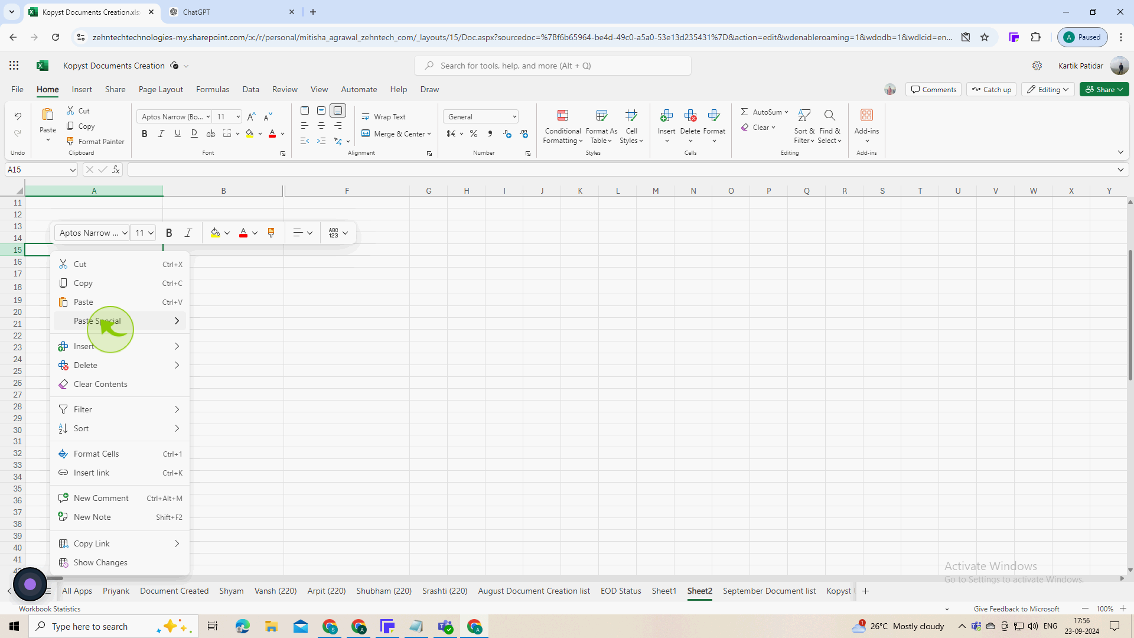Click the Catch up button
This screenshot has width=1134, height=638.
point(991,90)
